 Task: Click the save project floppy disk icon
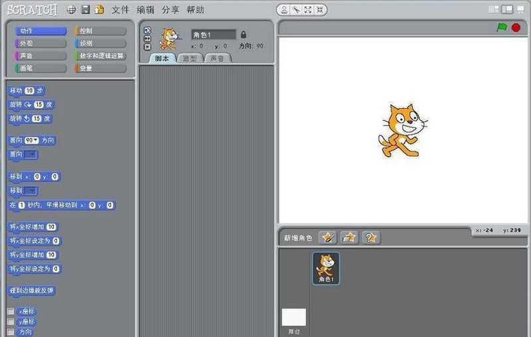85,10
